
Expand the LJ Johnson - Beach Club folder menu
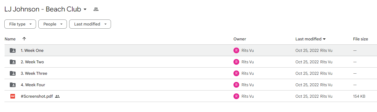pos(85,9)
